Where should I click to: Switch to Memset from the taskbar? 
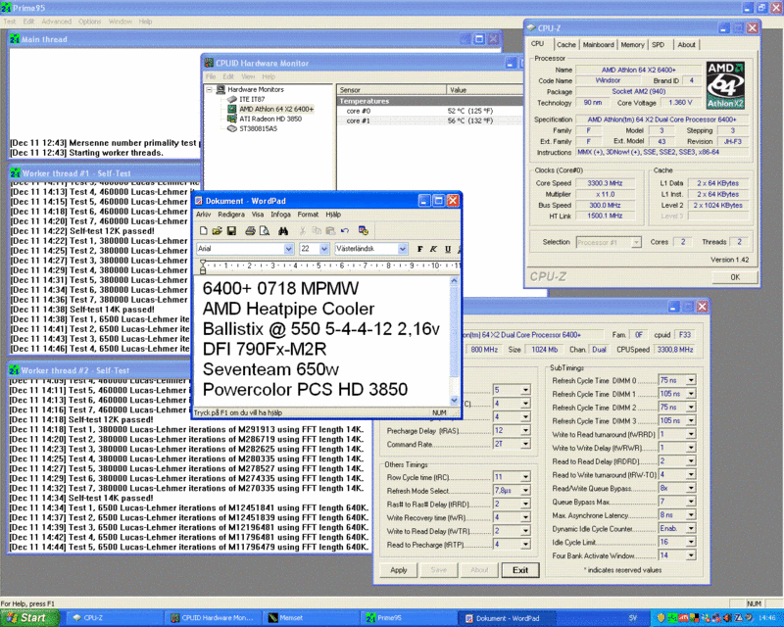click(x=311, y=618)
